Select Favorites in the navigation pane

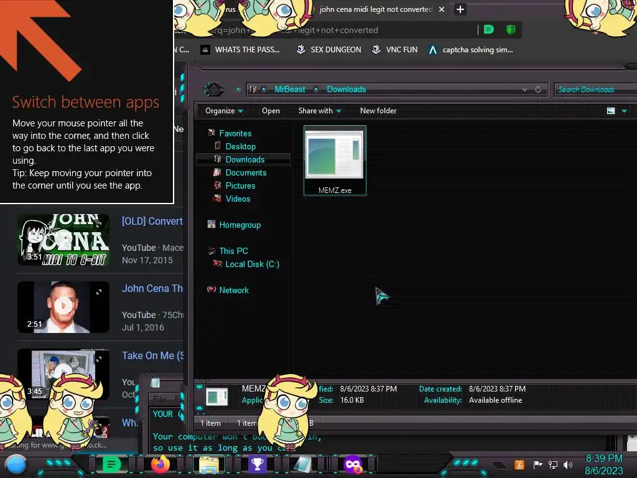(x=235, y=133)
